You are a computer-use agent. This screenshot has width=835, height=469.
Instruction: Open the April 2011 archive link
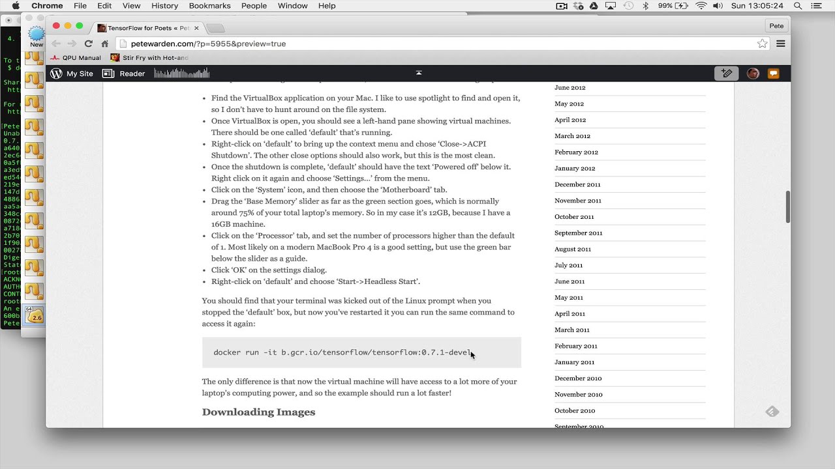pos(569,313)
